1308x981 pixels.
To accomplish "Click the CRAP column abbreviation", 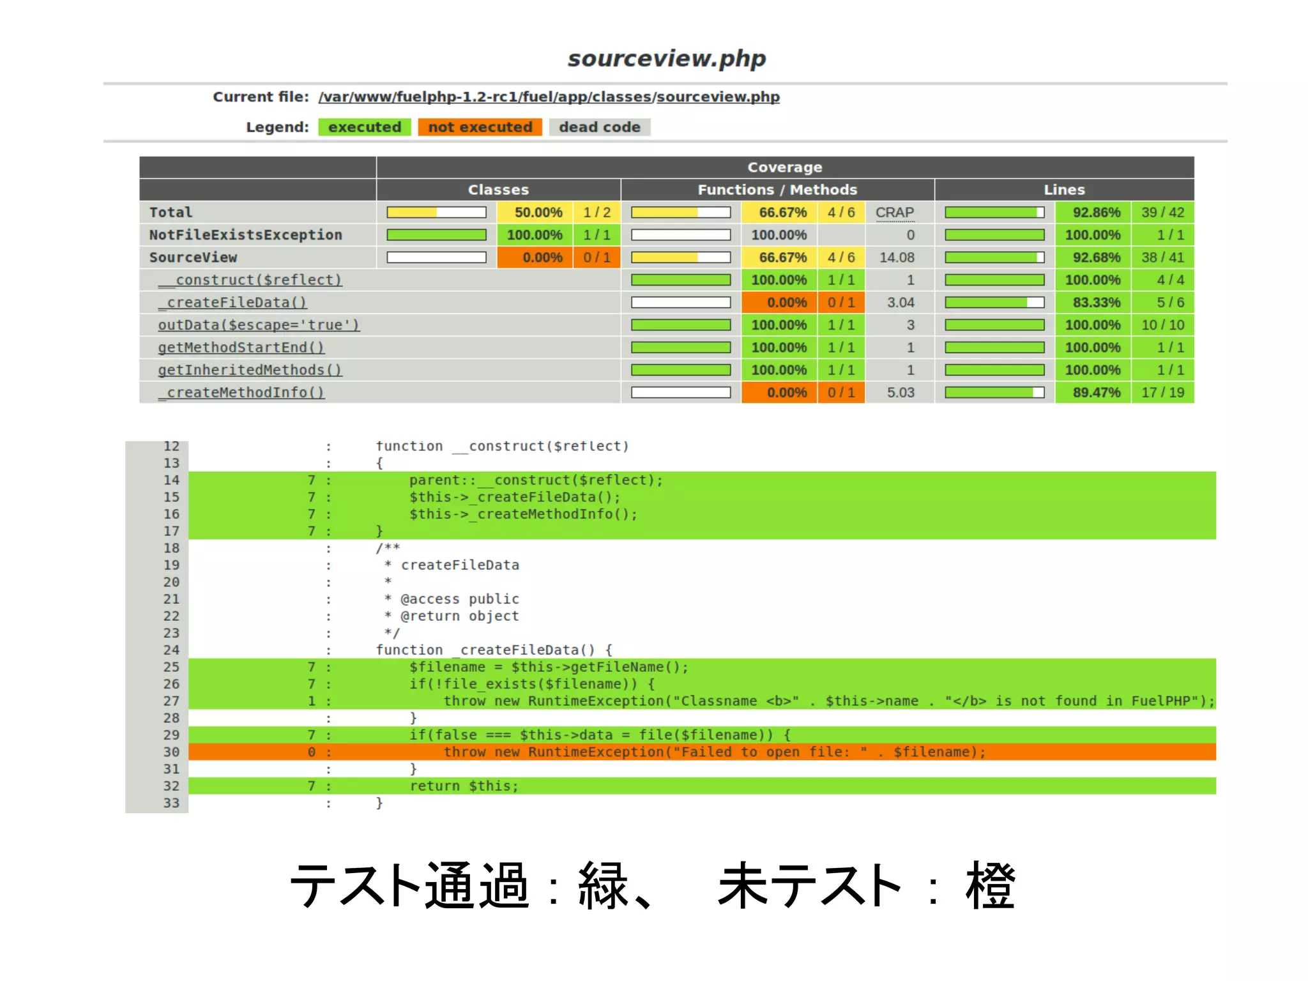I will 895,213.
